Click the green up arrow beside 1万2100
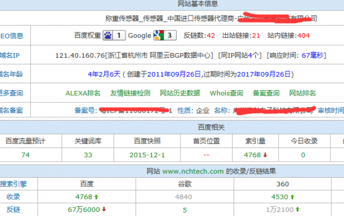Image resolution: width=344 pixels, height=216 pixels. 298,210
